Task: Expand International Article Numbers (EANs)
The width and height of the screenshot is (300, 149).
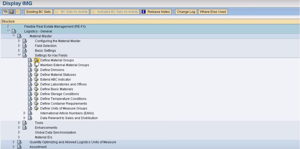Action: pyautogui.click(x=24, y=113)
